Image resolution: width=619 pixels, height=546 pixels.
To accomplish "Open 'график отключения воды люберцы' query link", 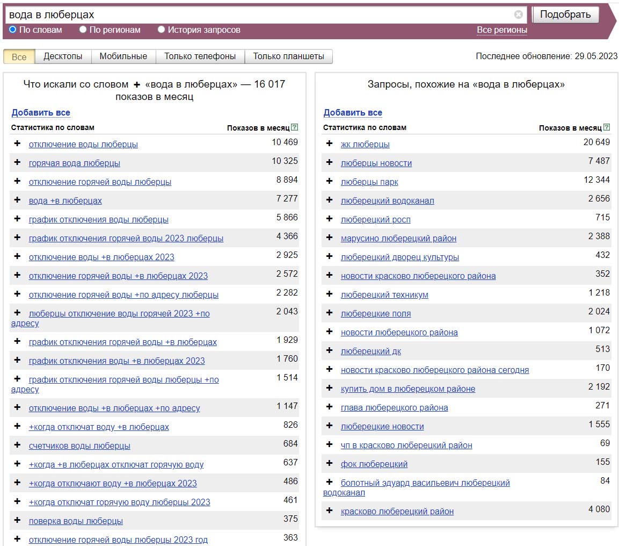I will [98, 219].
